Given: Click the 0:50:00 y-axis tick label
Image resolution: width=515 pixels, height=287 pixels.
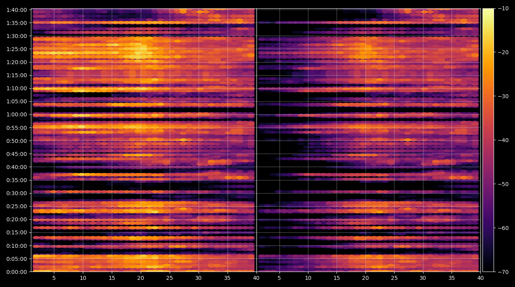Looking at the screenshot, I should 17,141.
